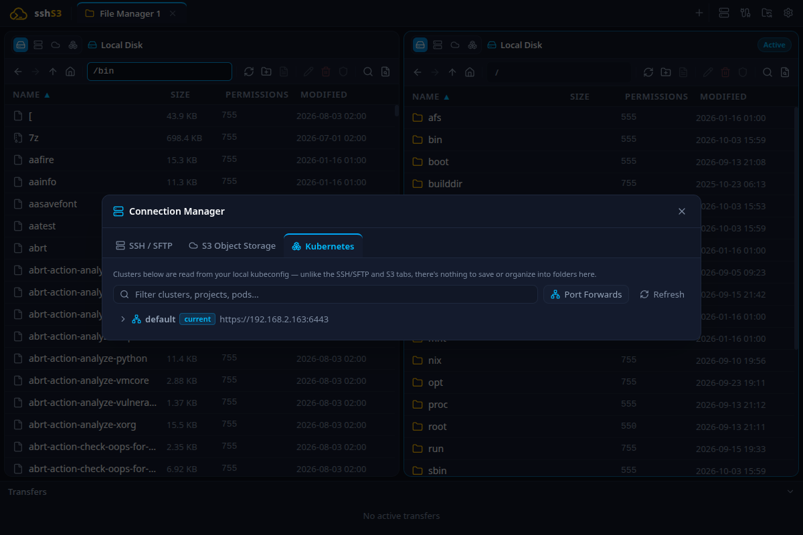803x535 pixels.
Task: Open file content search in left pane
Action: pyautogui.click(x=385, y=72)
